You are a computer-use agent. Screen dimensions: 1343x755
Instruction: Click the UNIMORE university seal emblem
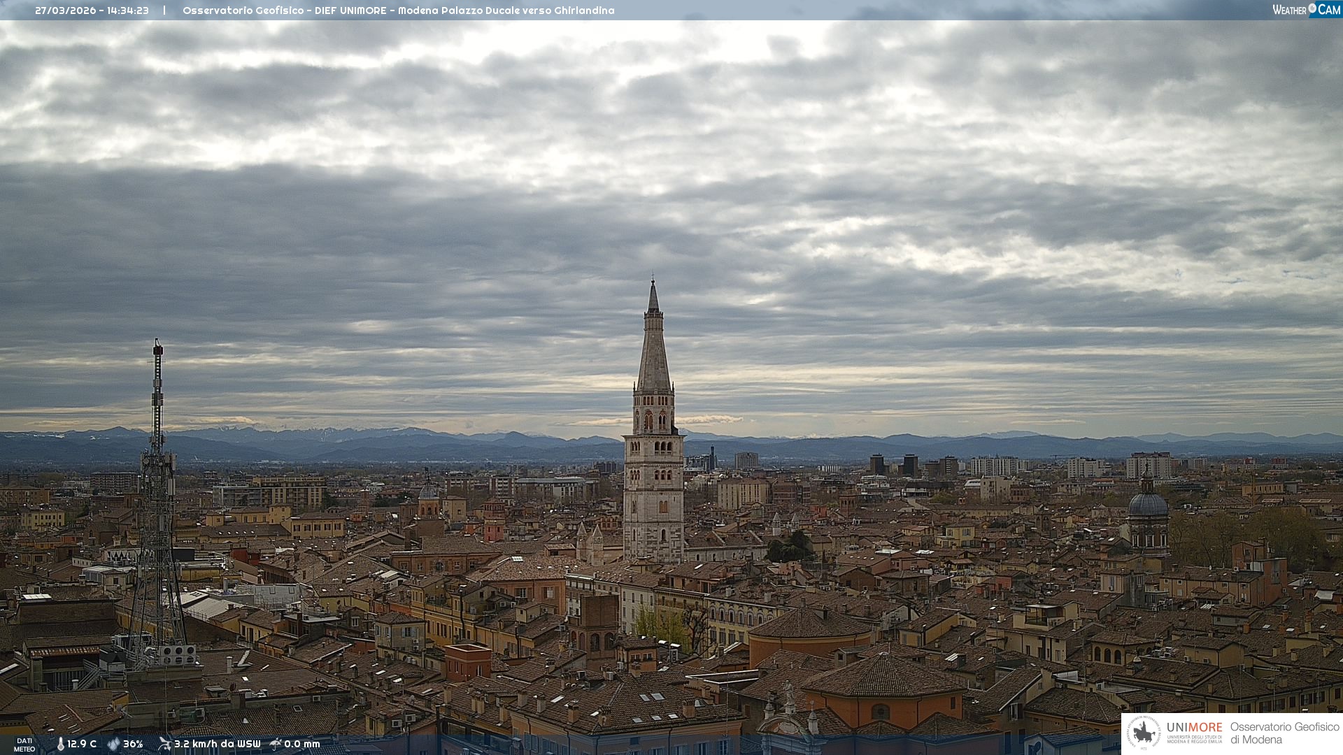1144,733
